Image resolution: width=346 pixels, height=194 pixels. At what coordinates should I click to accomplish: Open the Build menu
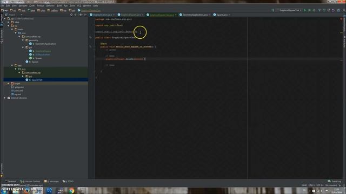coord(59,5)
